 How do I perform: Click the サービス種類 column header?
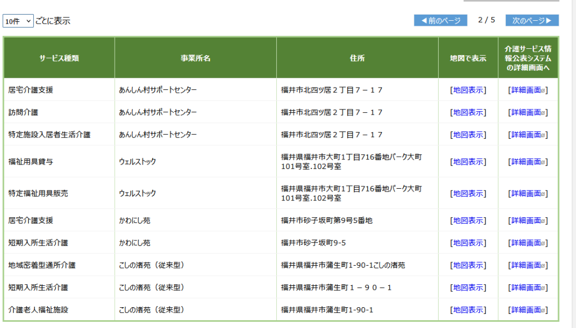pos(59,58)
